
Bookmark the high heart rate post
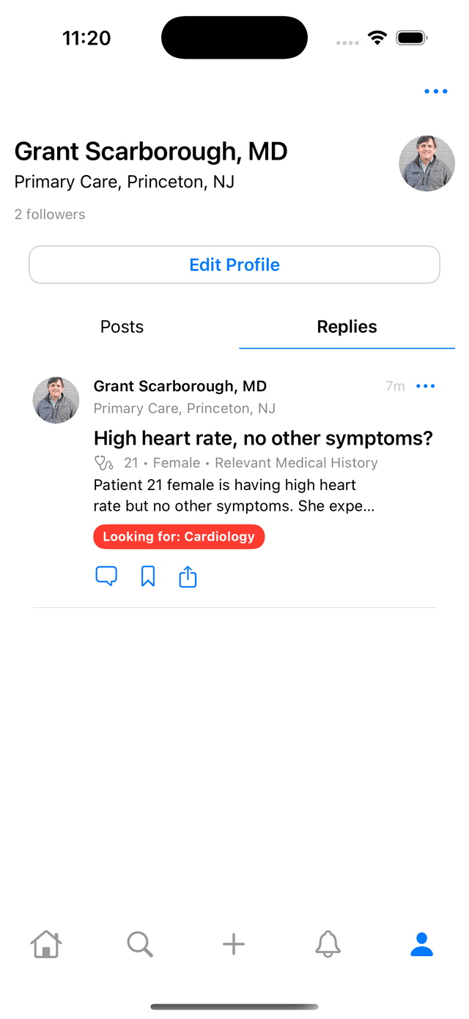147,577
